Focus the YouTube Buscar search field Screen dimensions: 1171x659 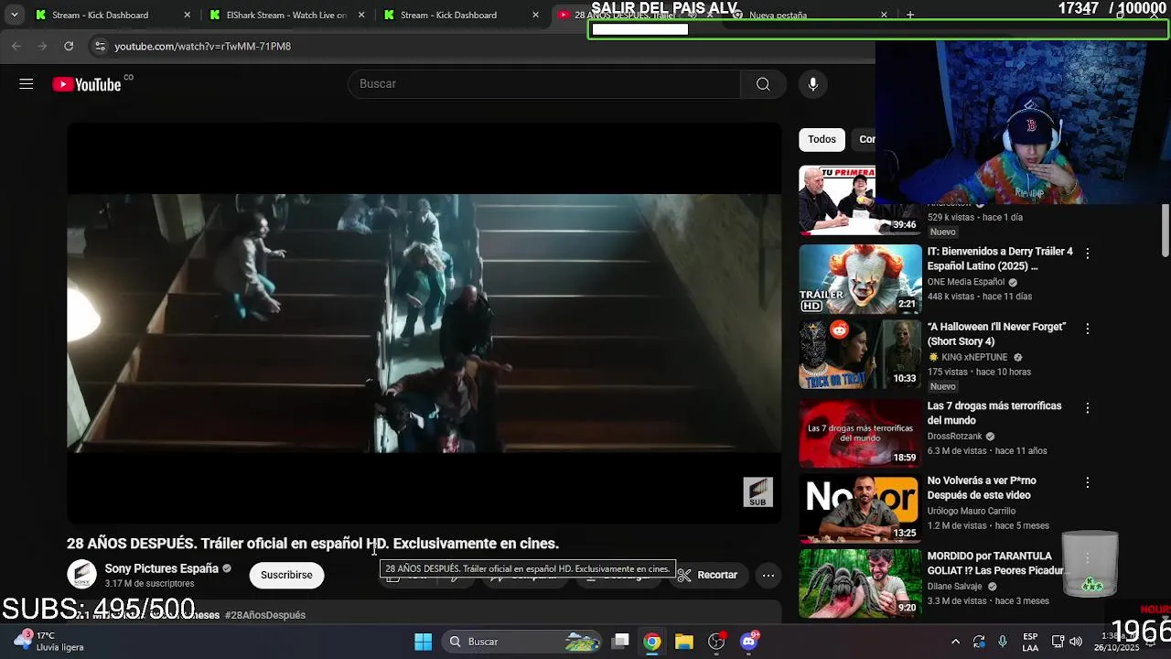(x=544, y=84)
